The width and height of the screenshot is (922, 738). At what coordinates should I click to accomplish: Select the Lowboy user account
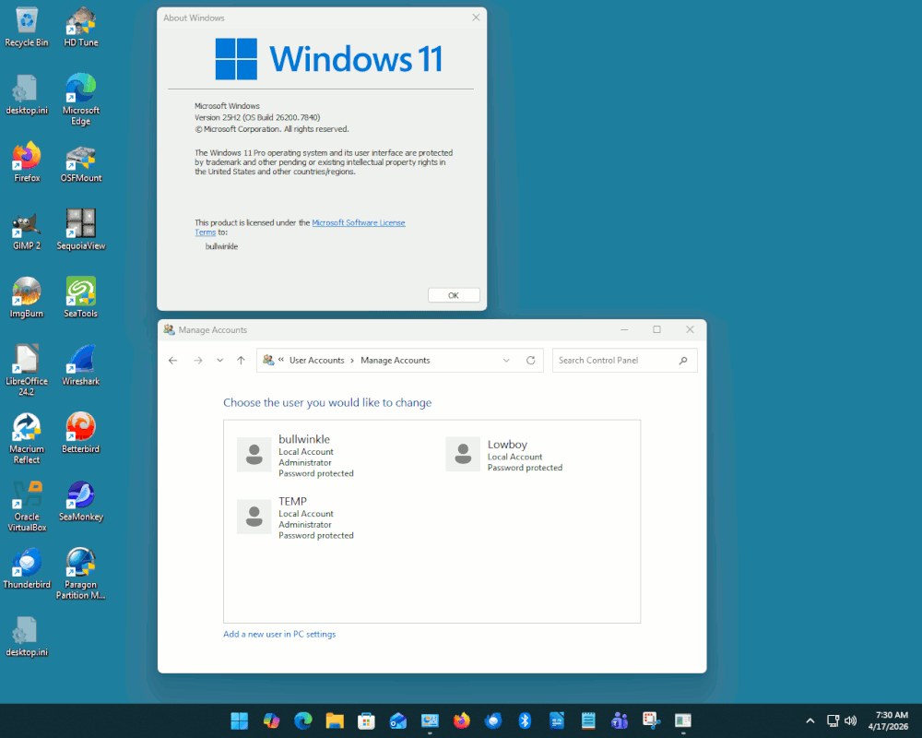pyautogui.click(x=504, y=455)
